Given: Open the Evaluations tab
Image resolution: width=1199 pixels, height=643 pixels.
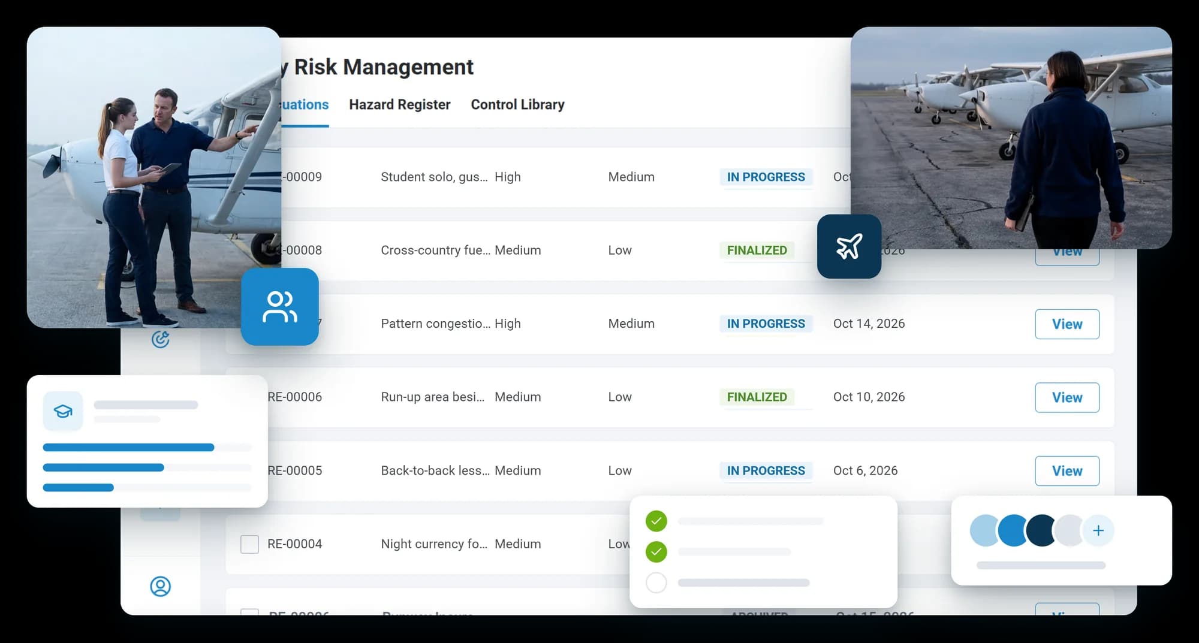Looking at the screenshot, I should pos(305,104).
